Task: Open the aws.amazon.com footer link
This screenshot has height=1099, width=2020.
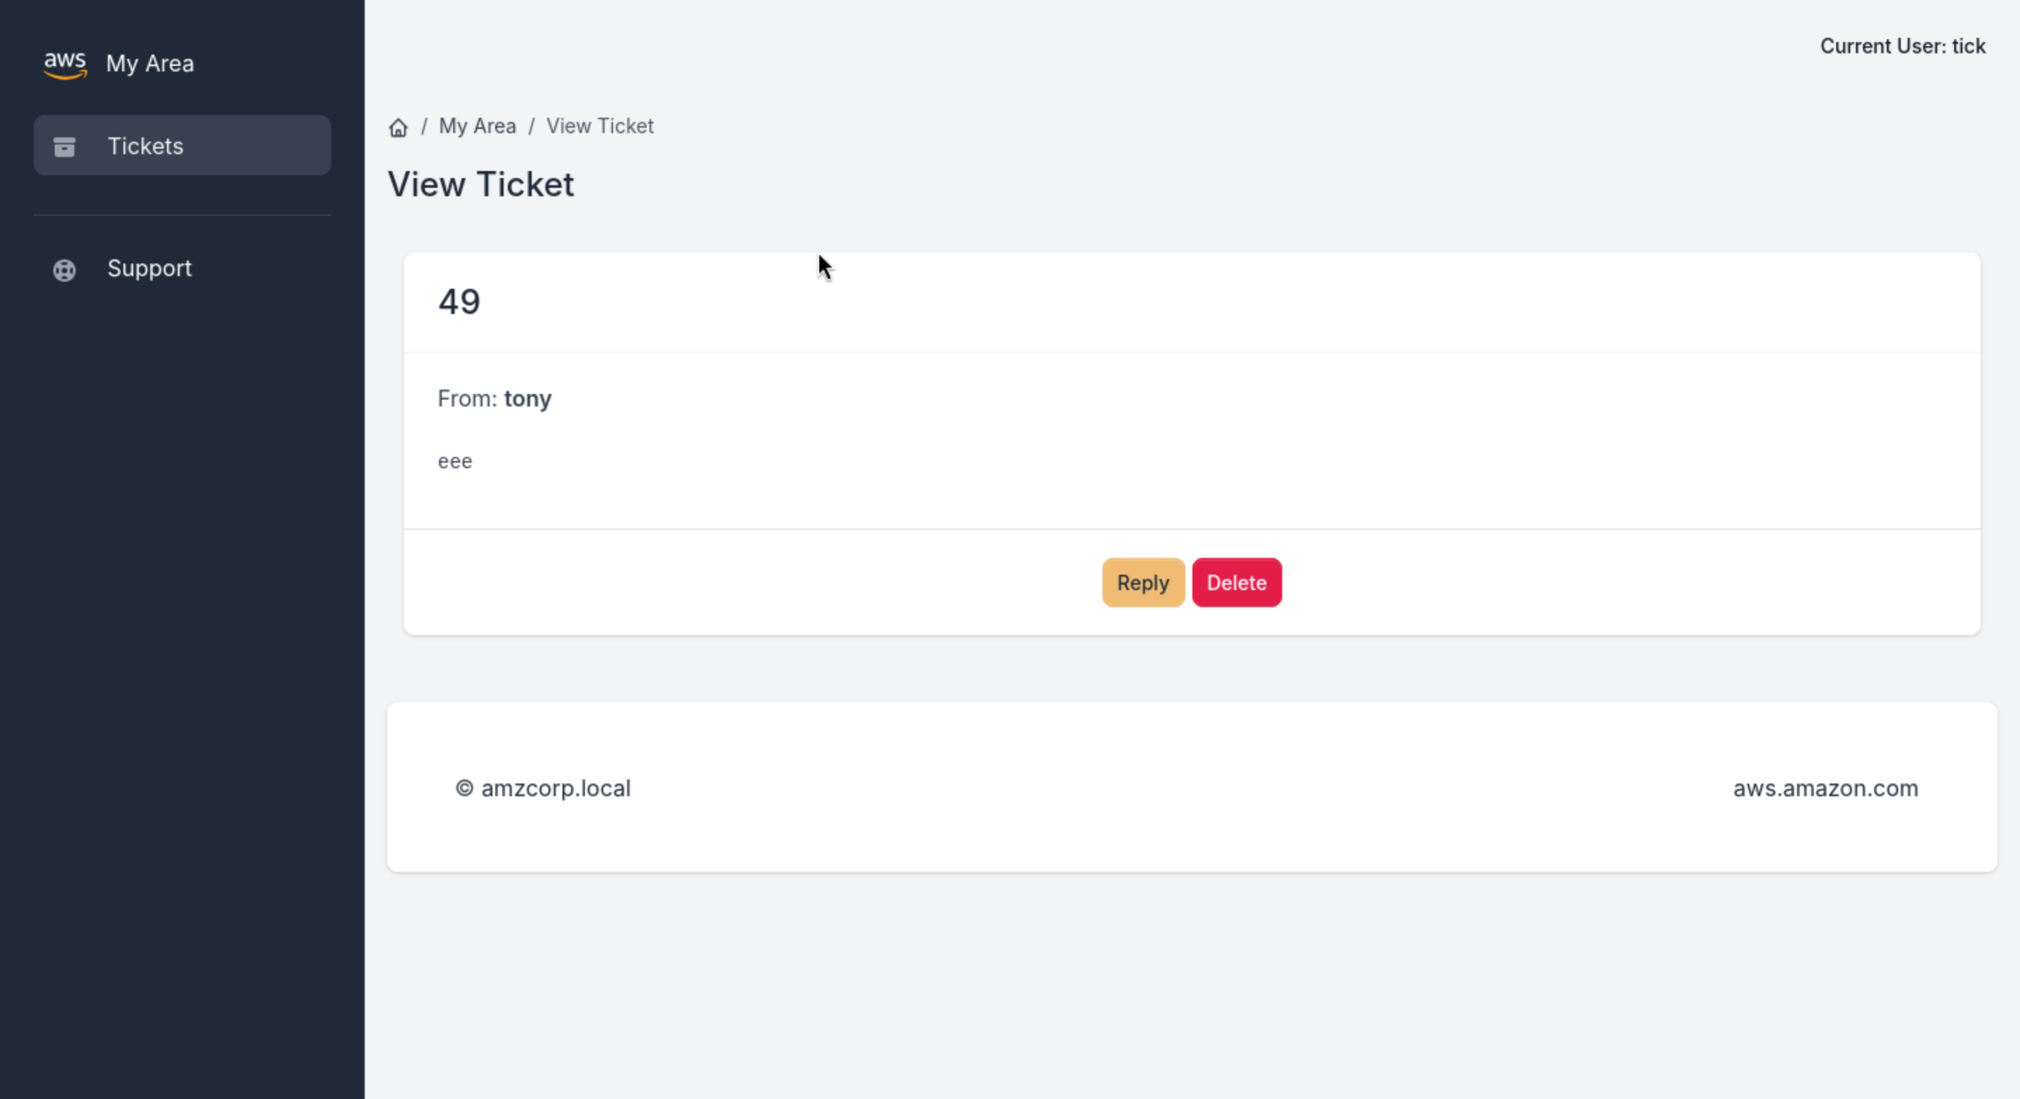Action: coord(1825,788)
